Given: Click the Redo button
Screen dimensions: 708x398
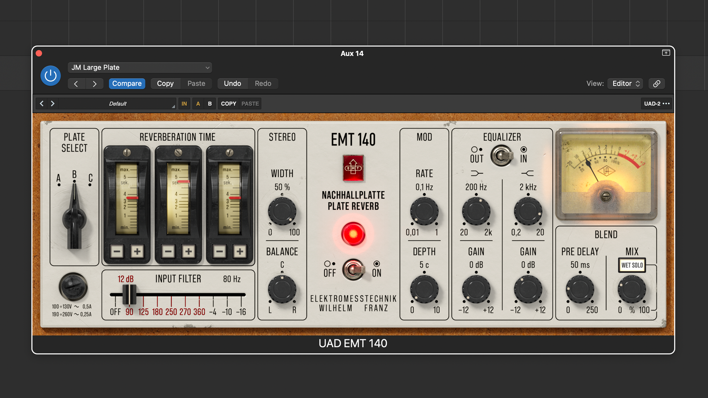Looking at the screenshot, I should click(263, 84).
